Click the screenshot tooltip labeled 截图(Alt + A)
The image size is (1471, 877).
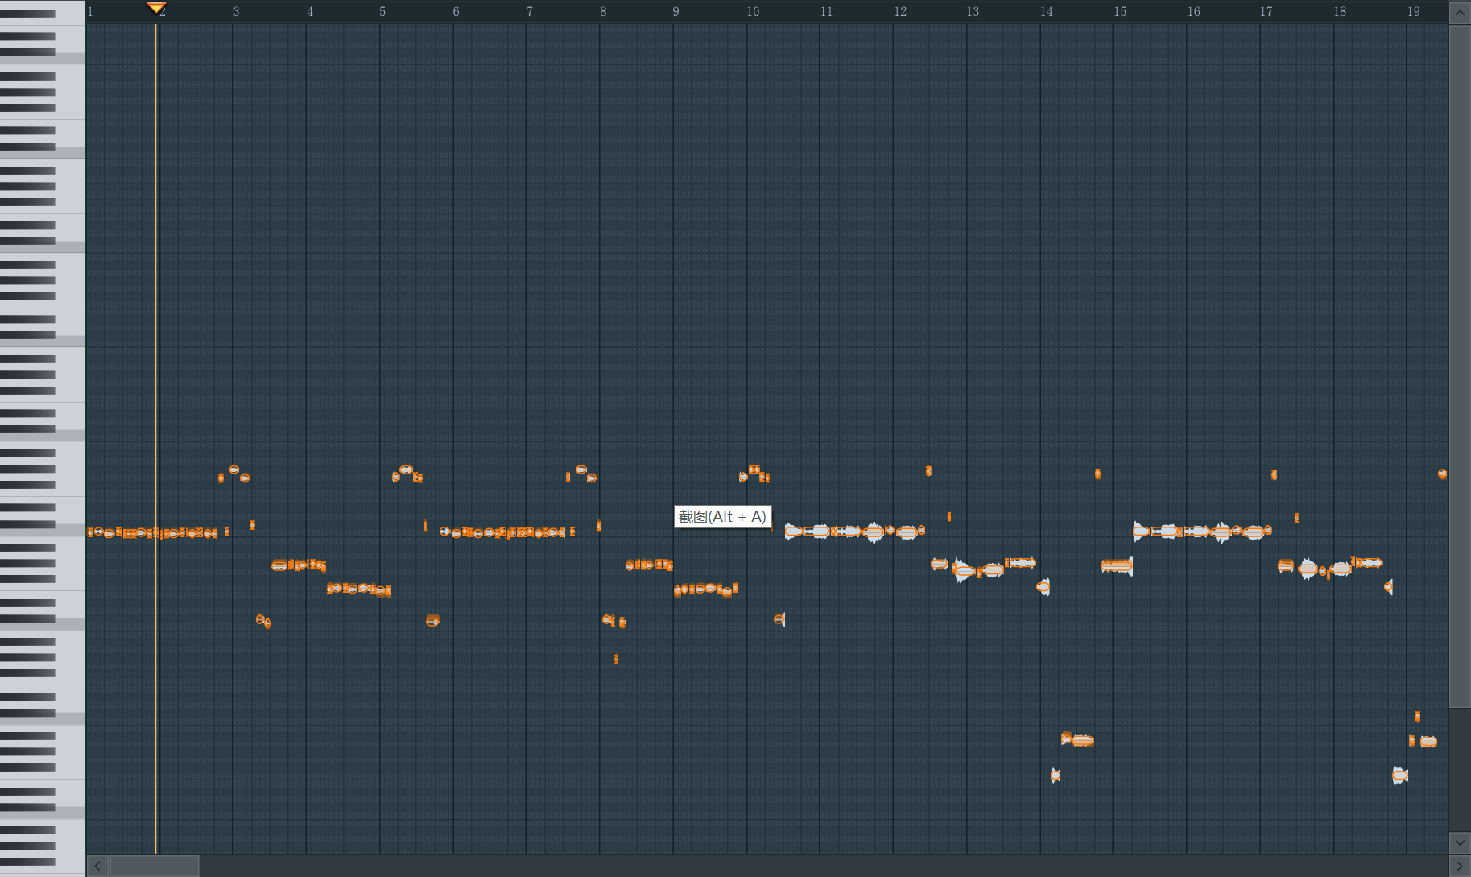click(x=722, y=516)
